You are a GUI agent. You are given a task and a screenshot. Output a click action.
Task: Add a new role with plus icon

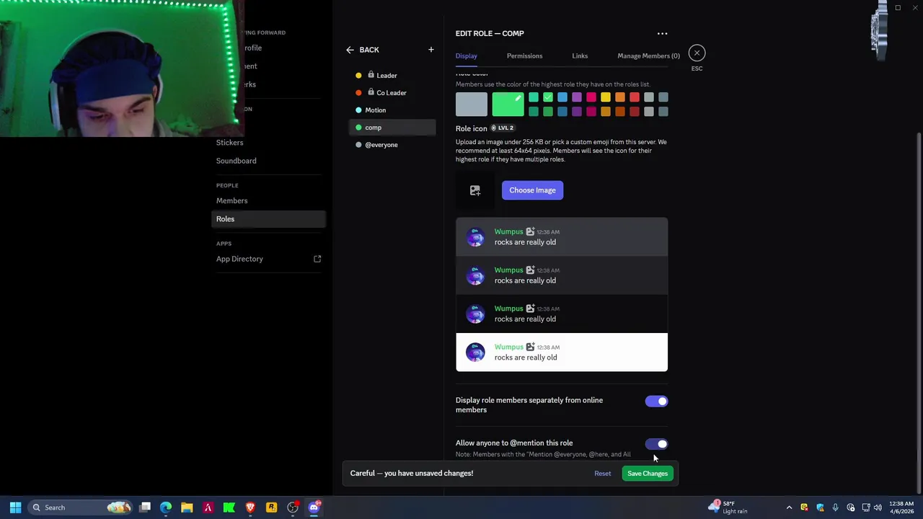[x=431, y=50]
